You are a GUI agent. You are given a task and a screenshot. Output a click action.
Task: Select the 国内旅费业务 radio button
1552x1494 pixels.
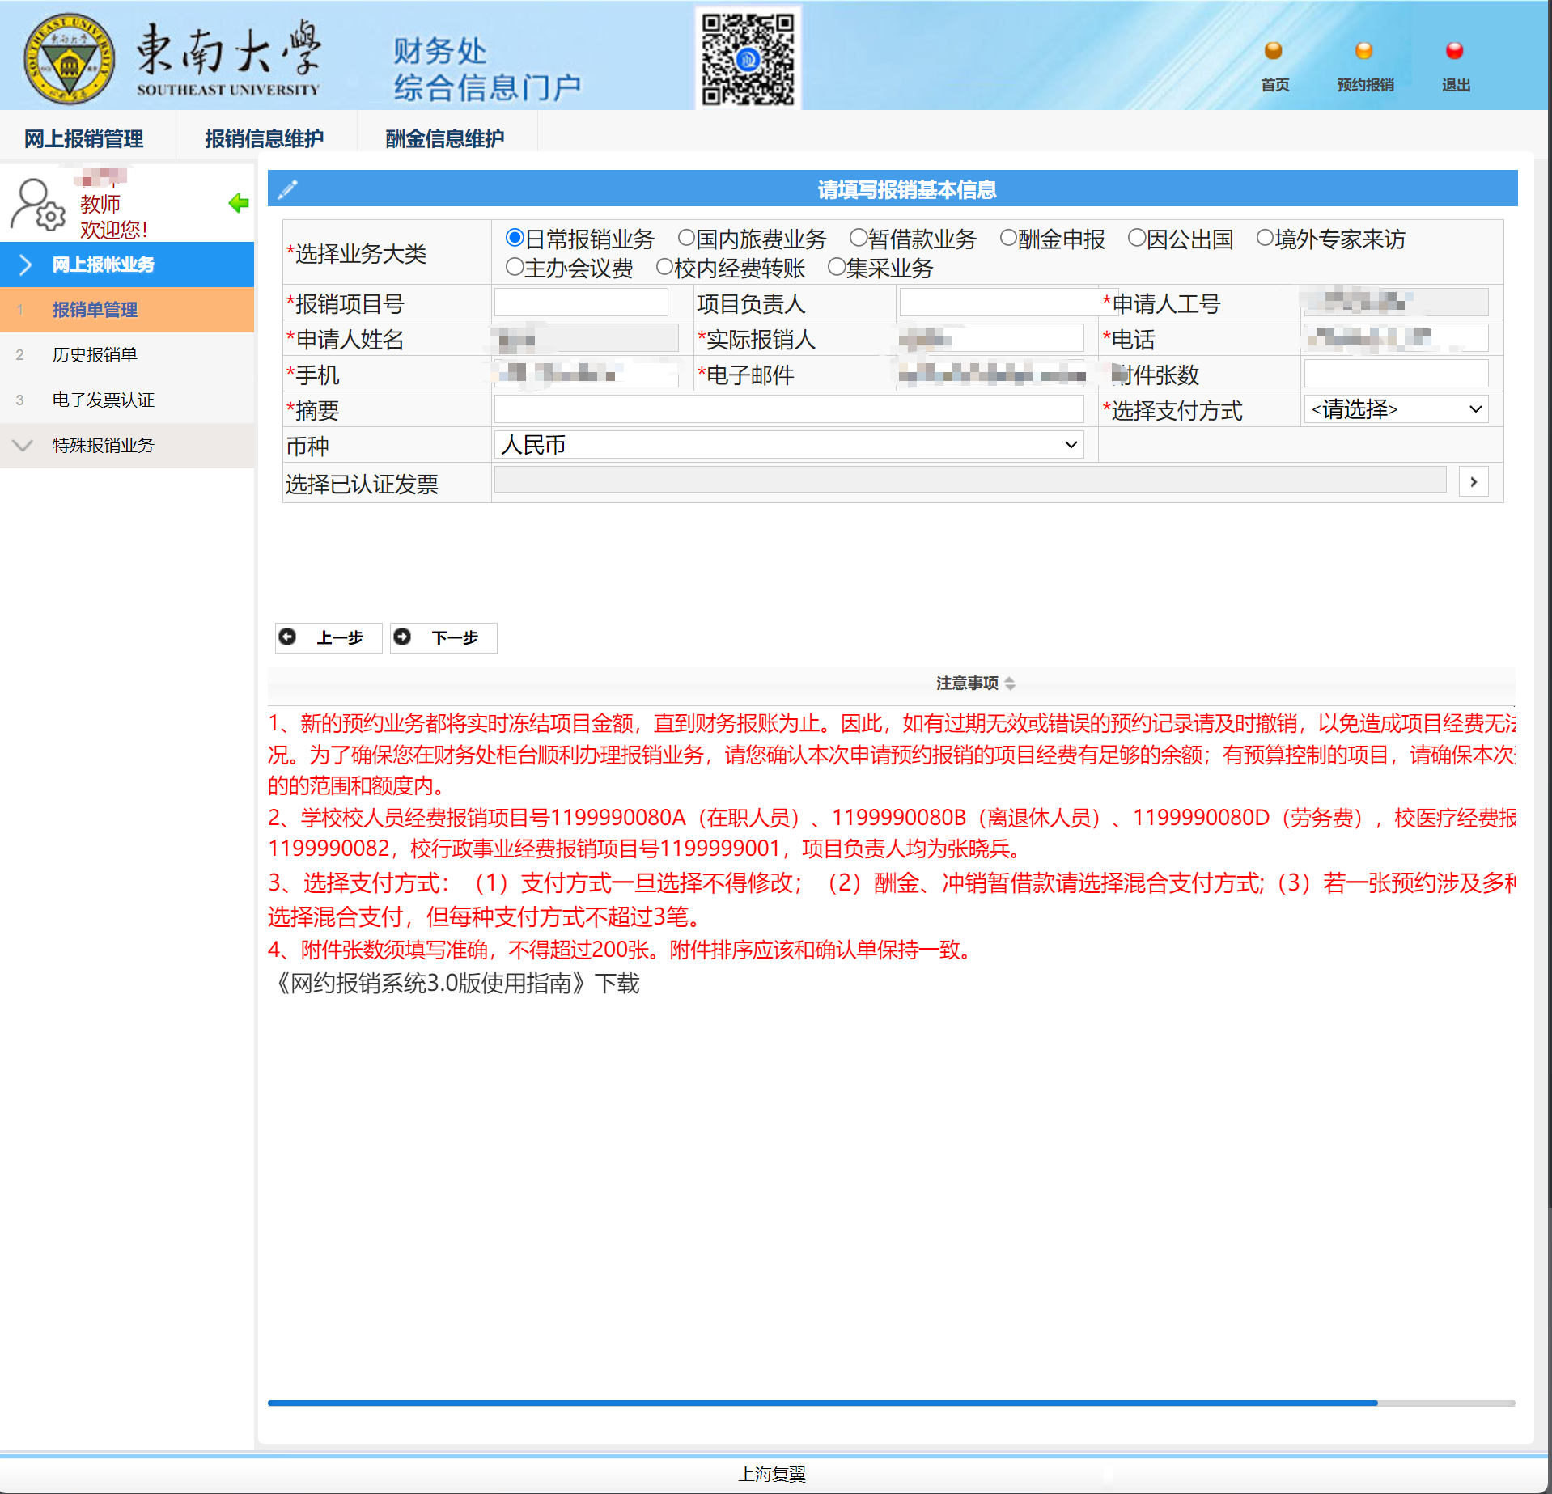point(686,238)
